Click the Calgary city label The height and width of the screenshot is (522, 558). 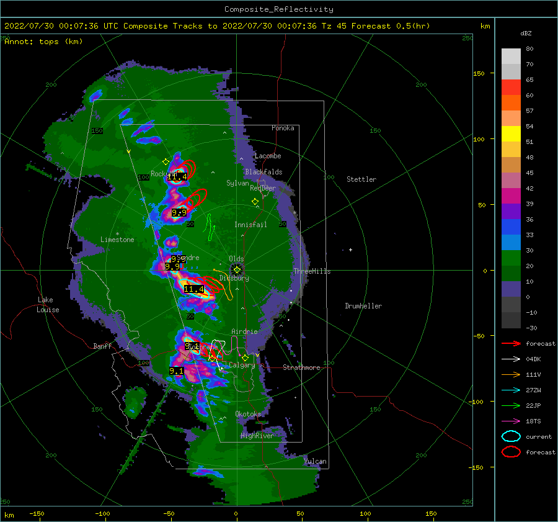point(242,365)
